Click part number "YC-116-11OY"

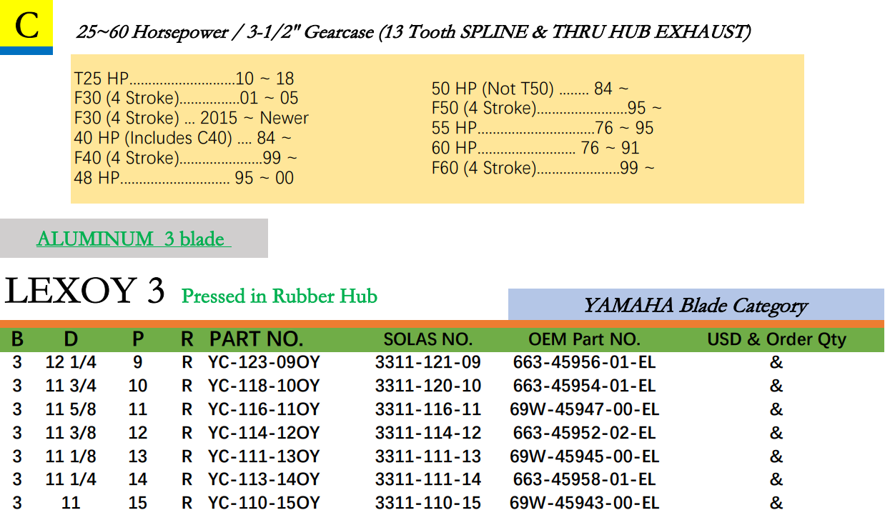point(264,409)
